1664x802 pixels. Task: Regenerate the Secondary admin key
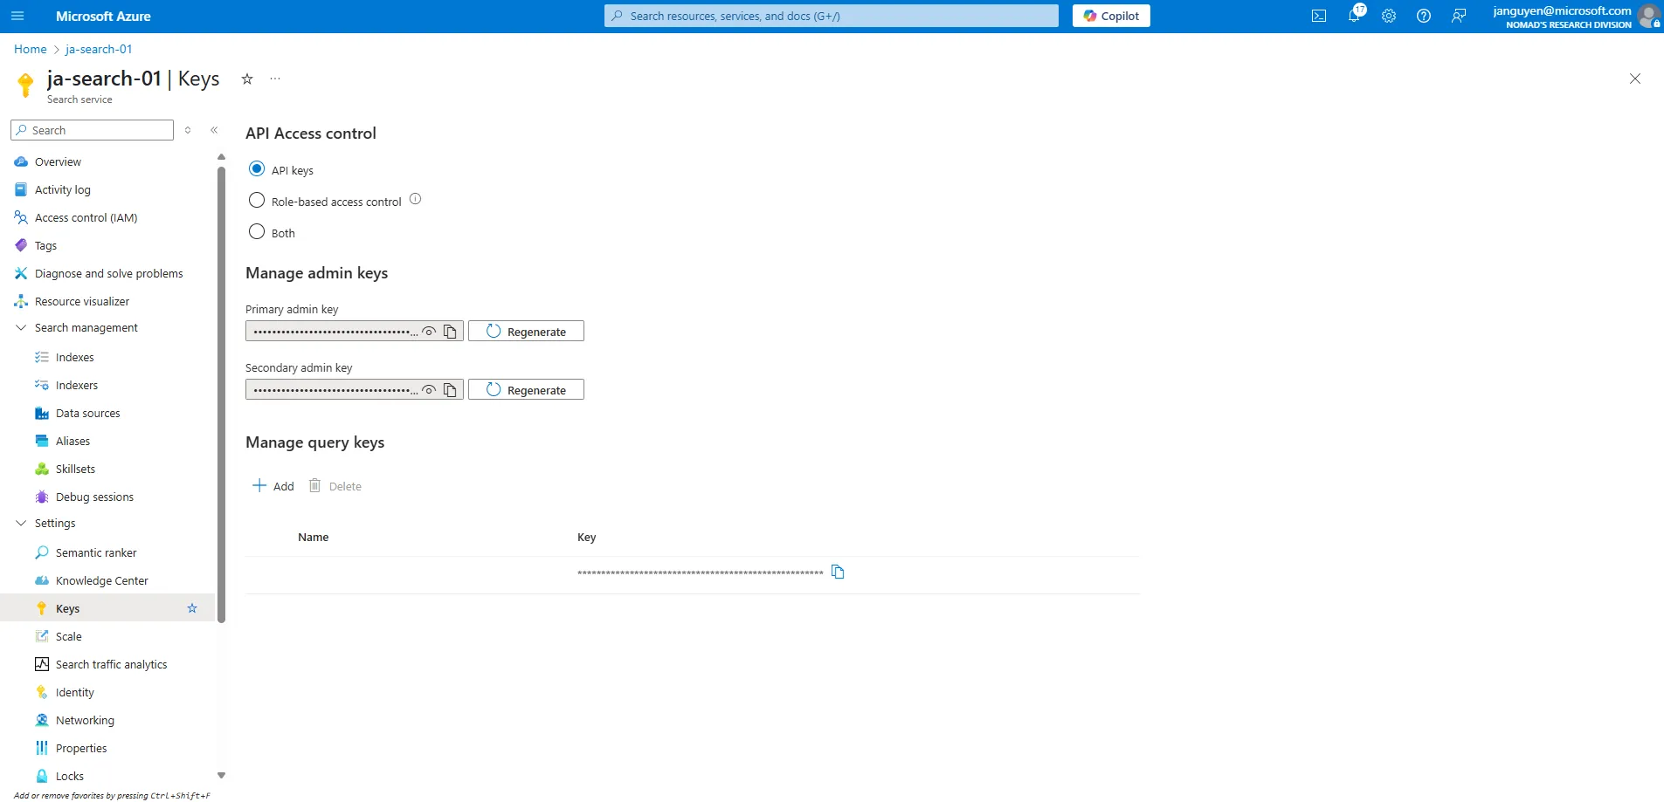pos(526,390)
